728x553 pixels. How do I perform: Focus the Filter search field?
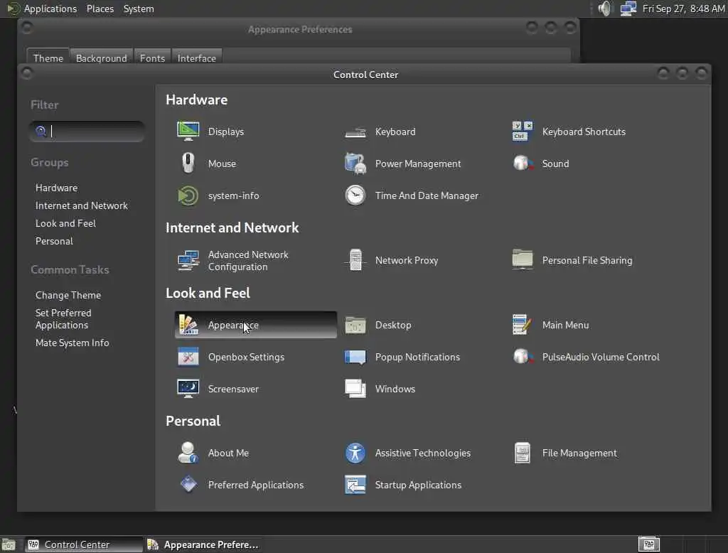(x=87, y=131)
